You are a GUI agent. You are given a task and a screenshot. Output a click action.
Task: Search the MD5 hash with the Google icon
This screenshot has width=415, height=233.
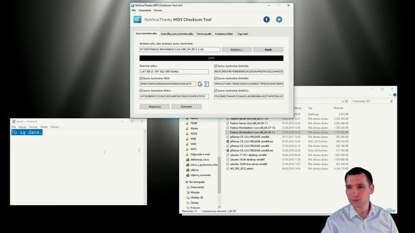pyautogui.click(x=200, y=84)
